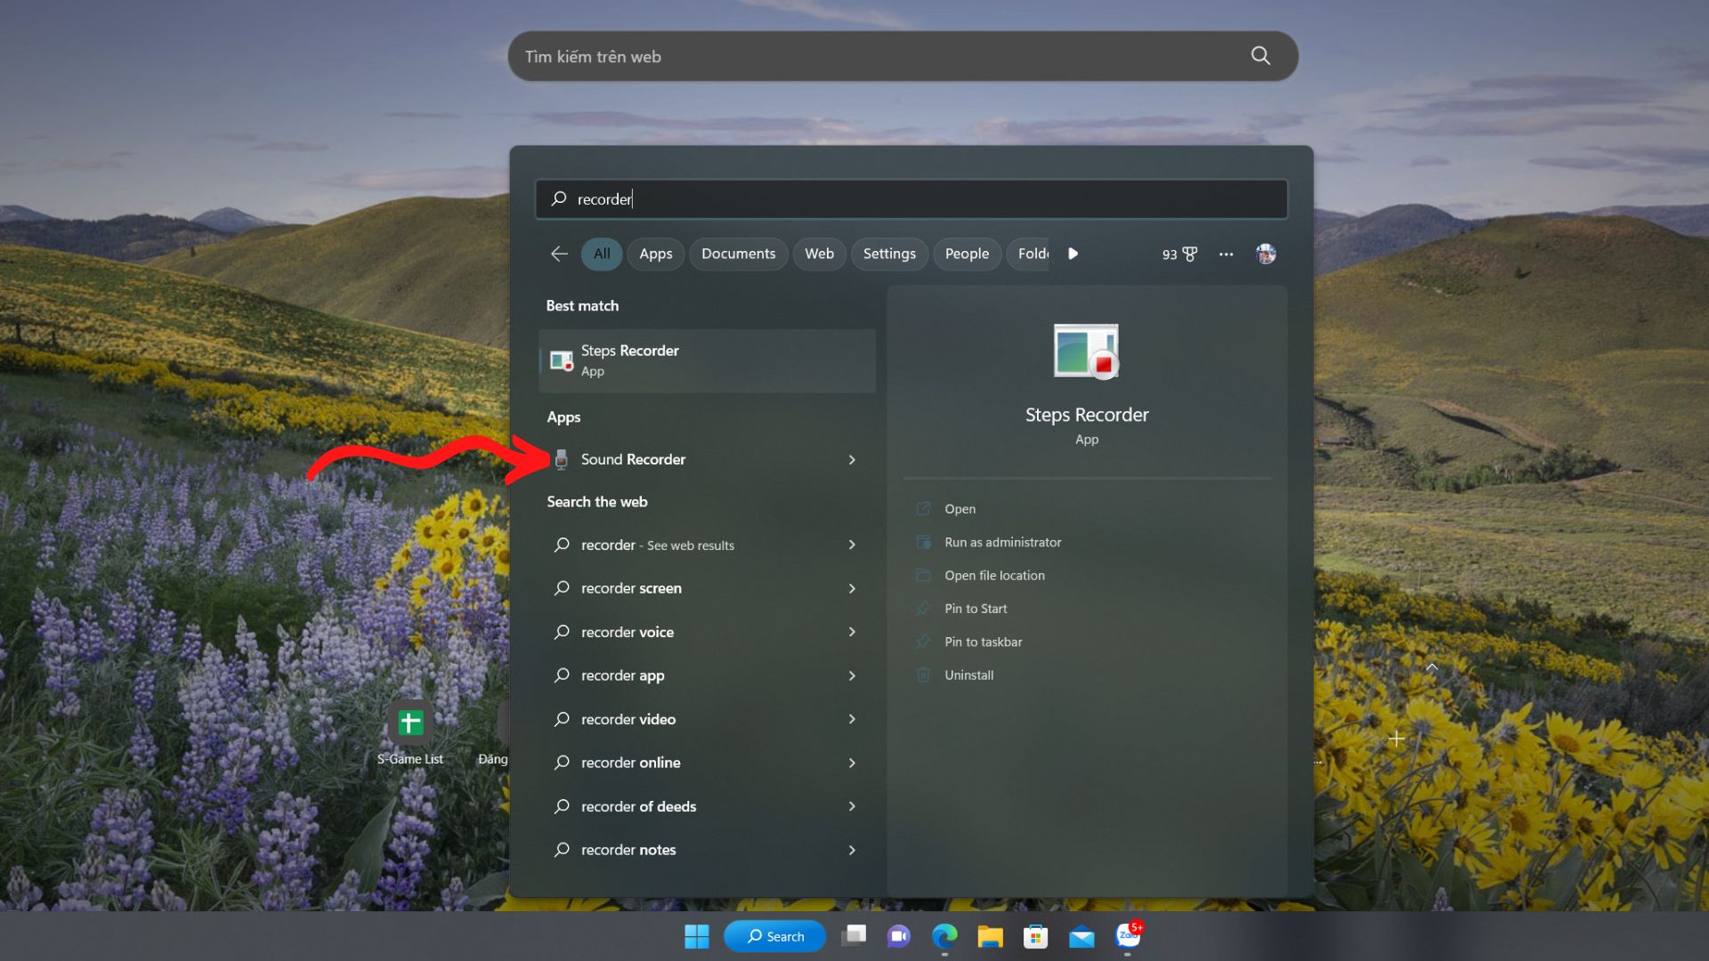Open Task View on the taskbar
1709x961 pixels.
pos(854,936)
